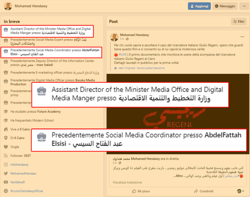250x197 pixels.
Task: Click the briefcase icon beside Deputy Director entry
Action: pos(6,62)
